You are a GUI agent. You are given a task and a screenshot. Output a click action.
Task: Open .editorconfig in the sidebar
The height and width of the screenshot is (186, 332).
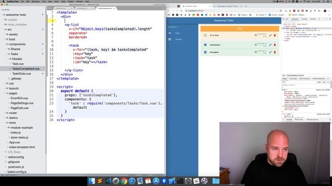pos(16,157)
